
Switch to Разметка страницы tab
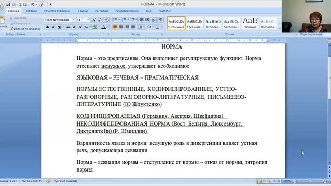point(57,11)
